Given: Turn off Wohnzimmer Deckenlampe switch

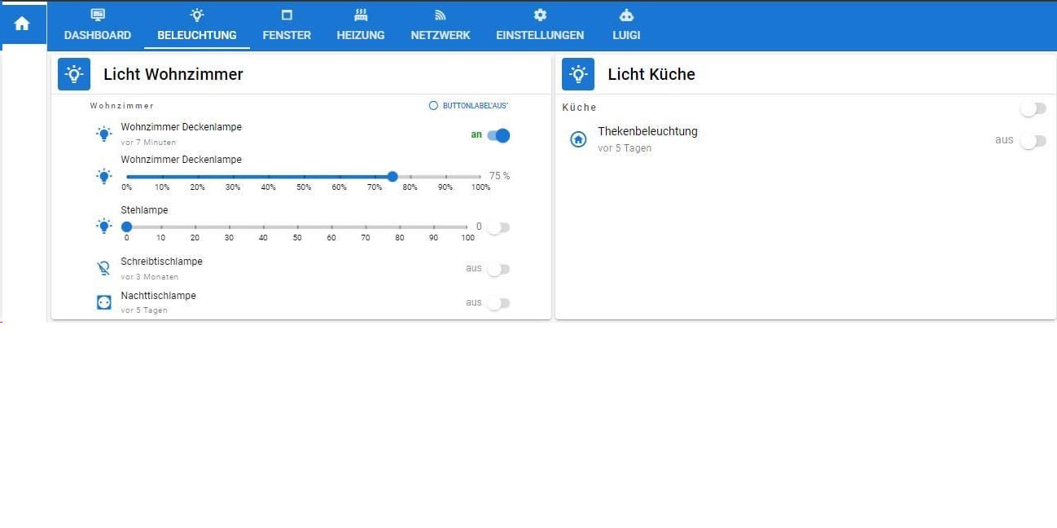Looking at the screenshot, I should point(498,135).
